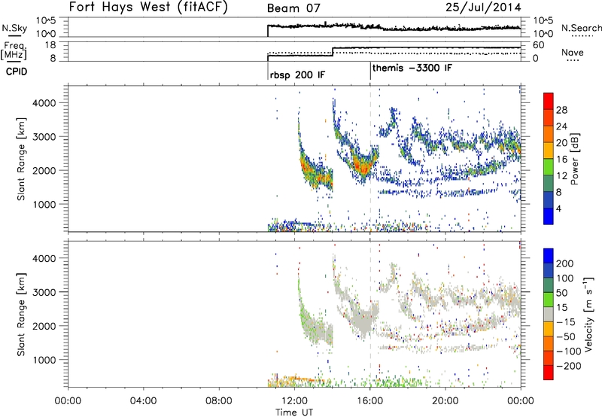
Task: Click the '28' Power colorbar tick value
Action: point(561,110)
